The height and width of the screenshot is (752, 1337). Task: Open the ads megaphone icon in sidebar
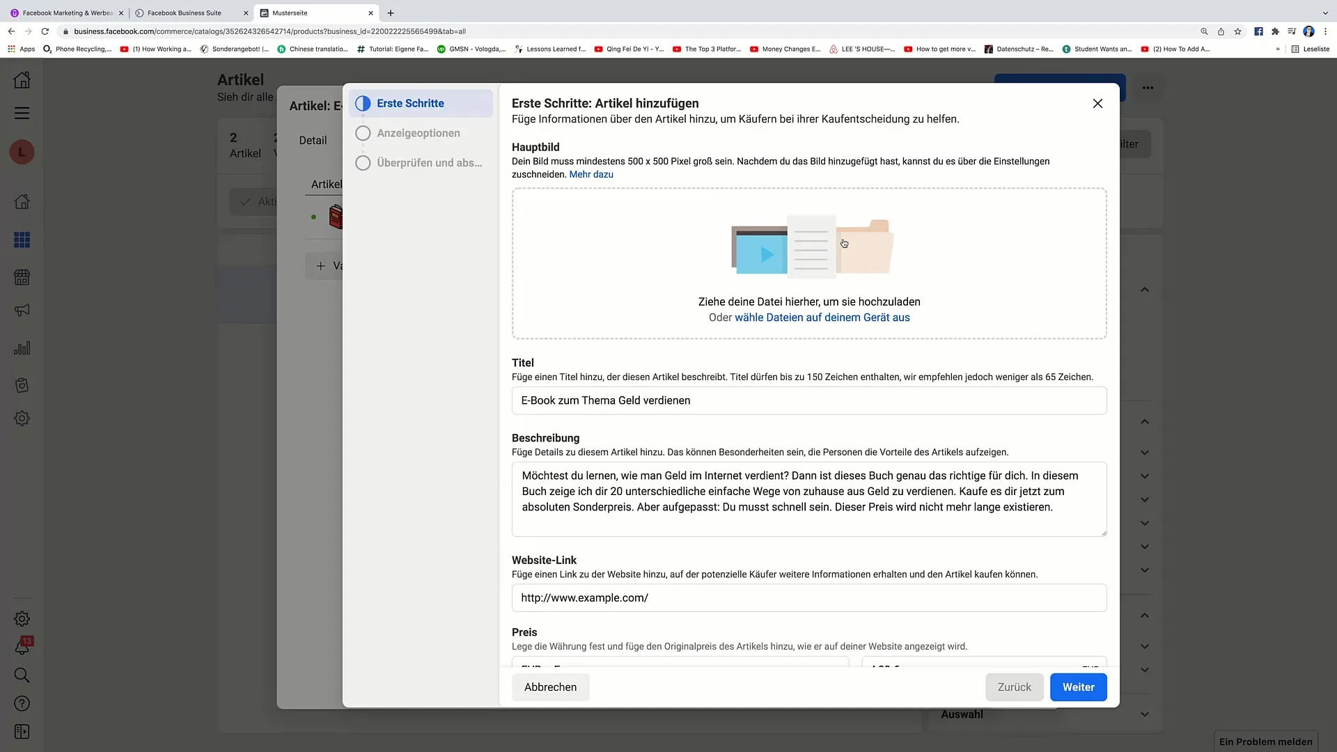[x=22, y=311]
